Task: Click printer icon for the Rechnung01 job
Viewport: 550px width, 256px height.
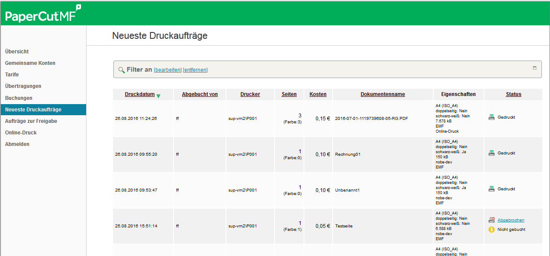Action: coord(492,153)
